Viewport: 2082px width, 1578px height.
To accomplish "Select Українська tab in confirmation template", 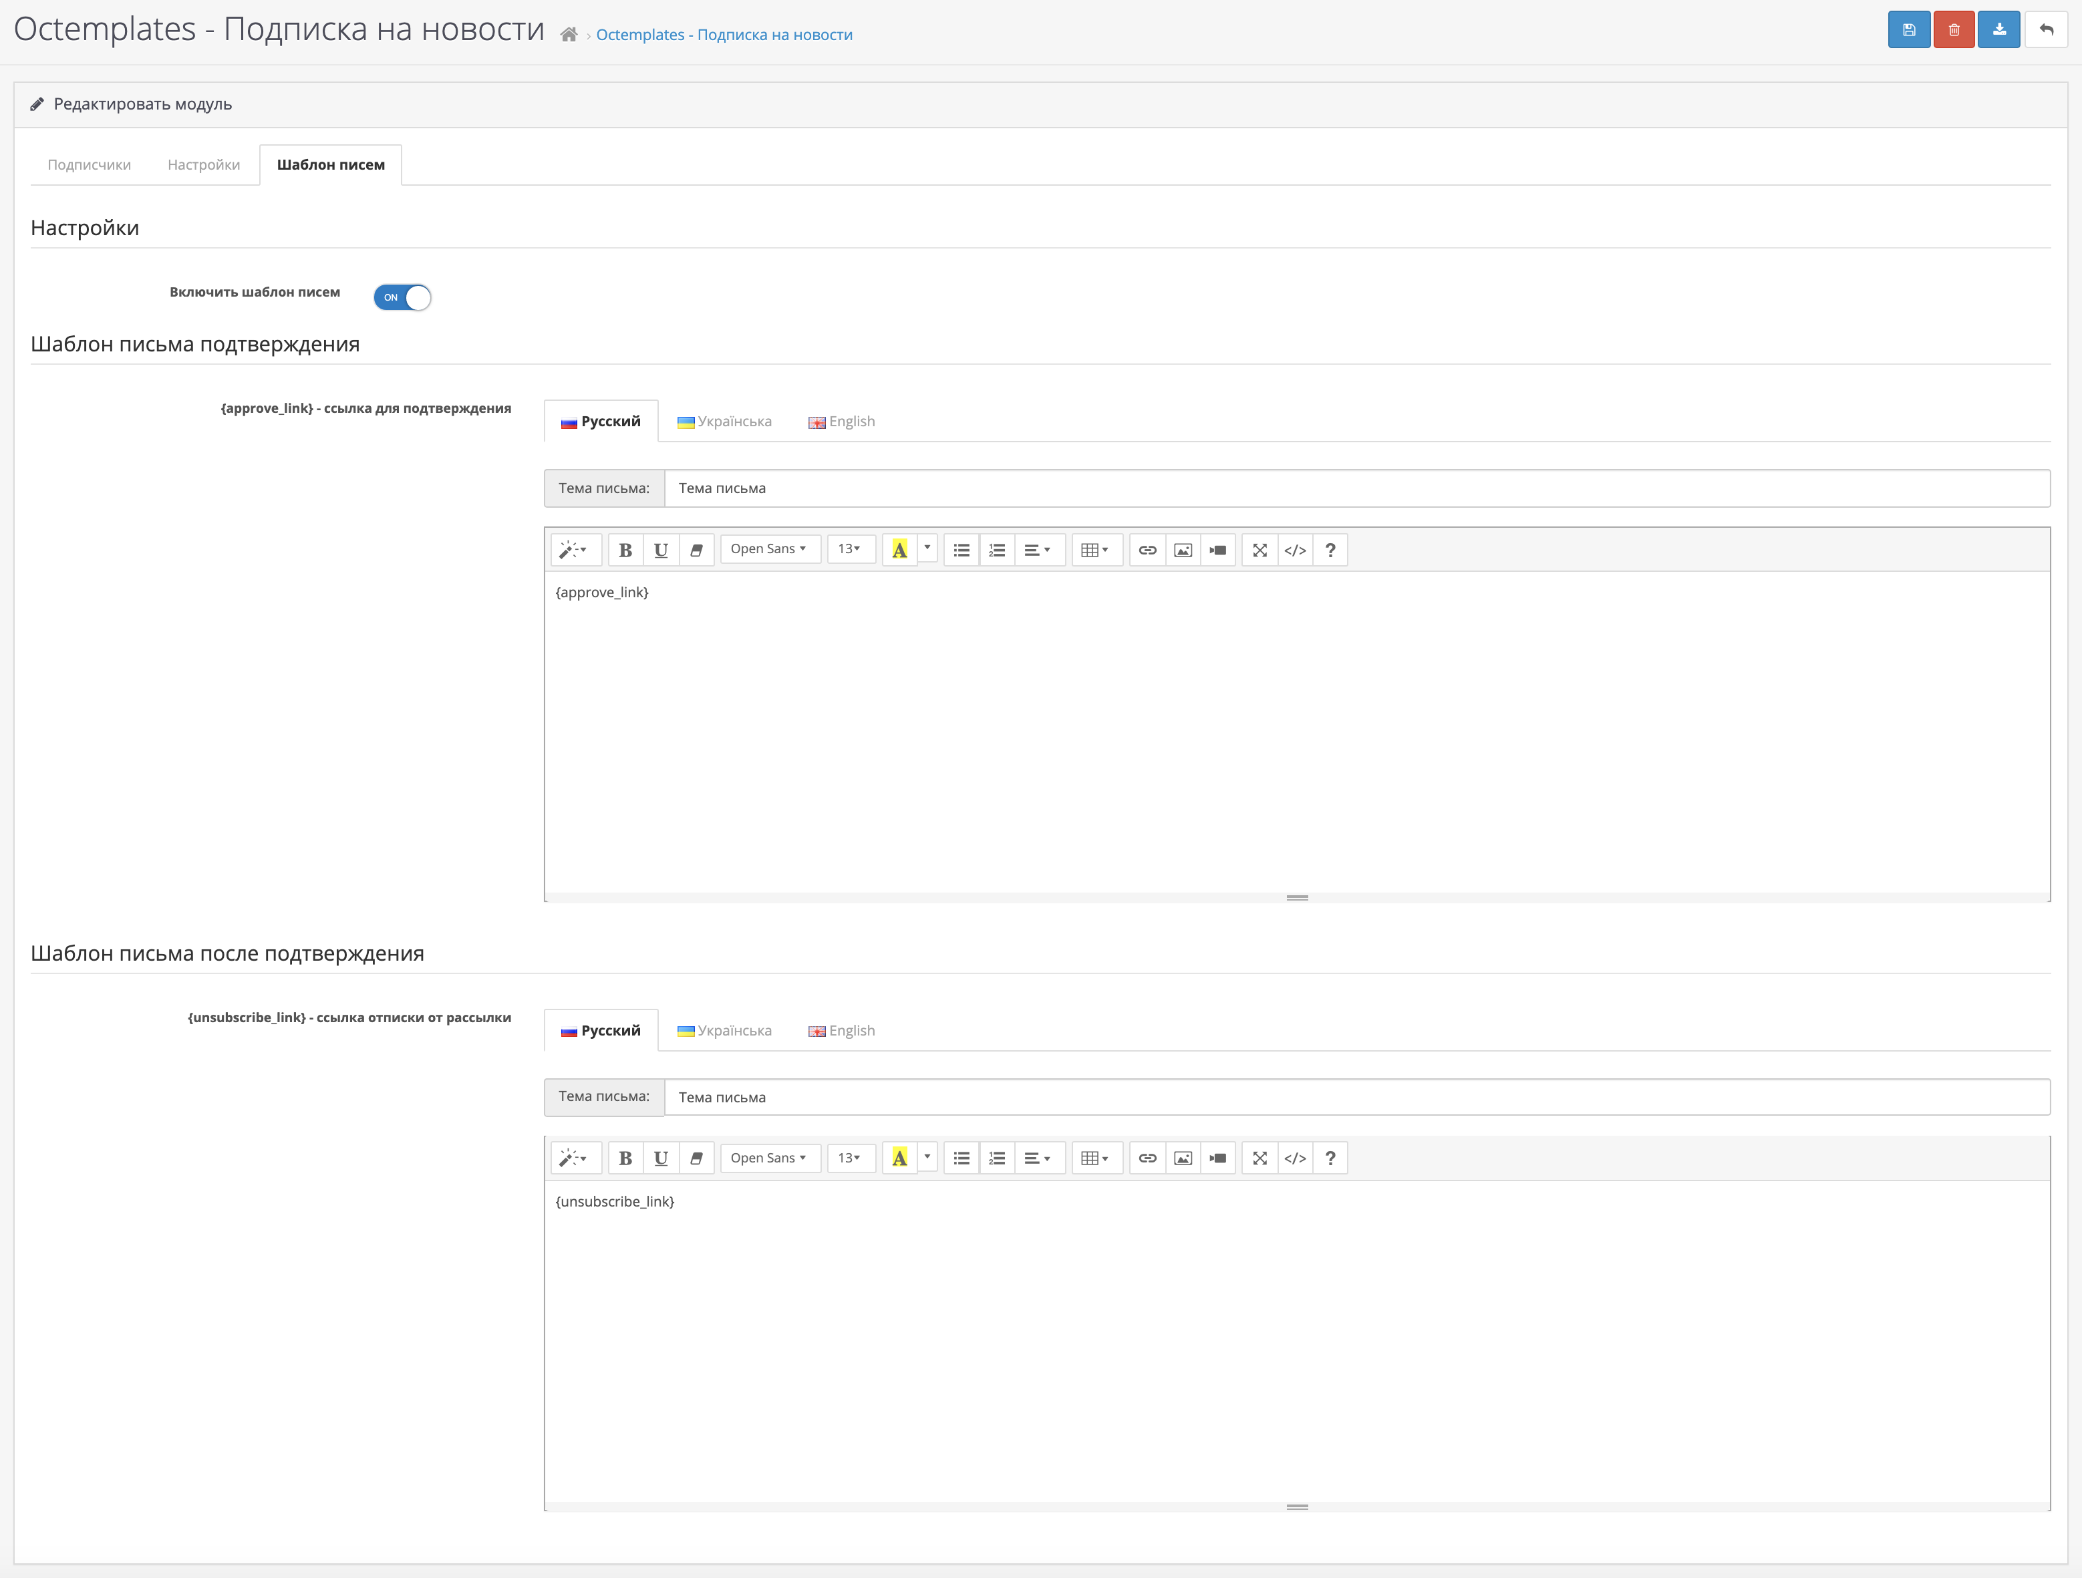I will (x=724, y=422).
